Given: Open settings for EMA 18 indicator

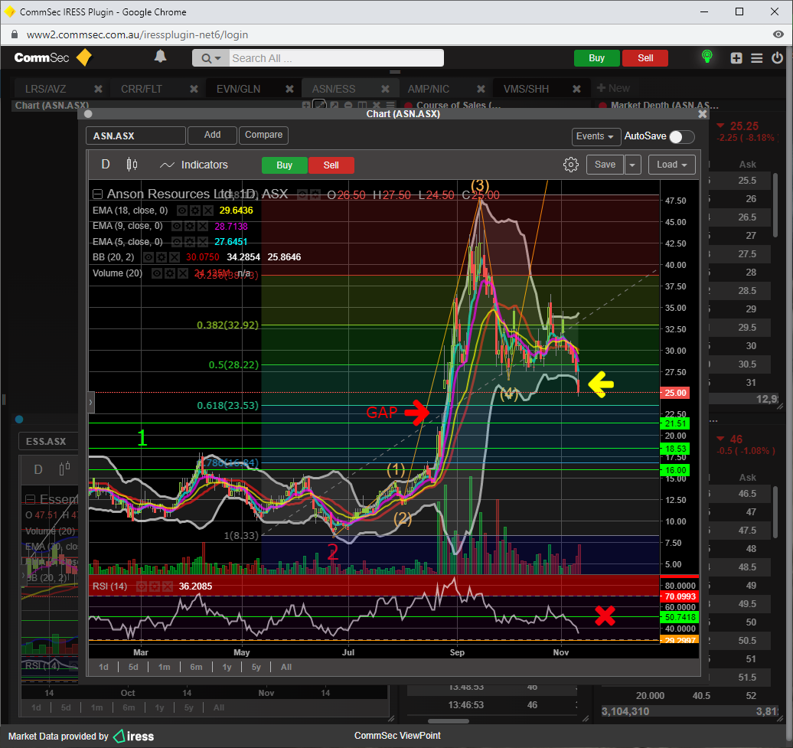Looking at the screenshot, I should click(x=194, y=211).
